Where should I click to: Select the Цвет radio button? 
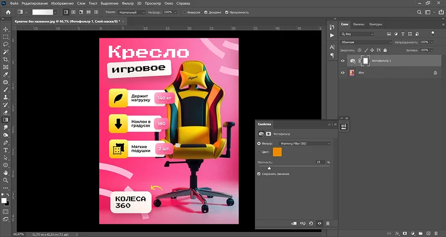(259, 152)
